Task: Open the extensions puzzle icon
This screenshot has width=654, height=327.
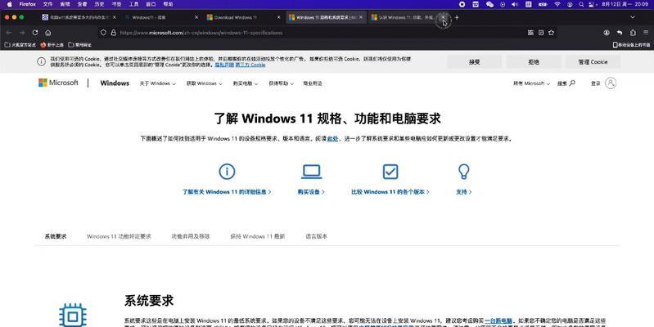Action: 633,33
